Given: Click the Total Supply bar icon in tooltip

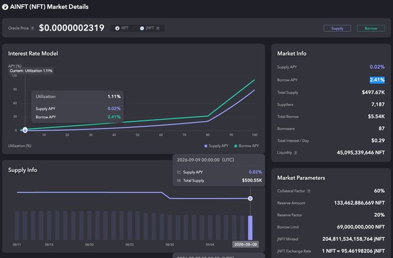Looking at the screenshot, I should coord(179,180).
